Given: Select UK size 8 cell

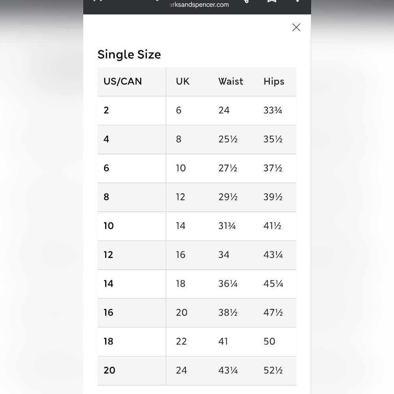Looking at the screenshot, I should coord(178,139).
